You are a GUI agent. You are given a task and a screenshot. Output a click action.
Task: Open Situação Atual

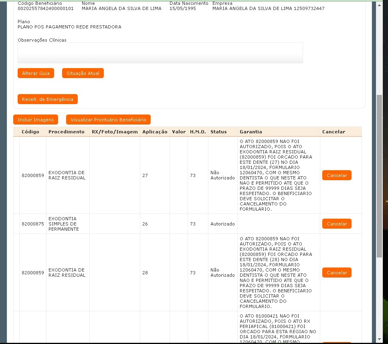83,73
